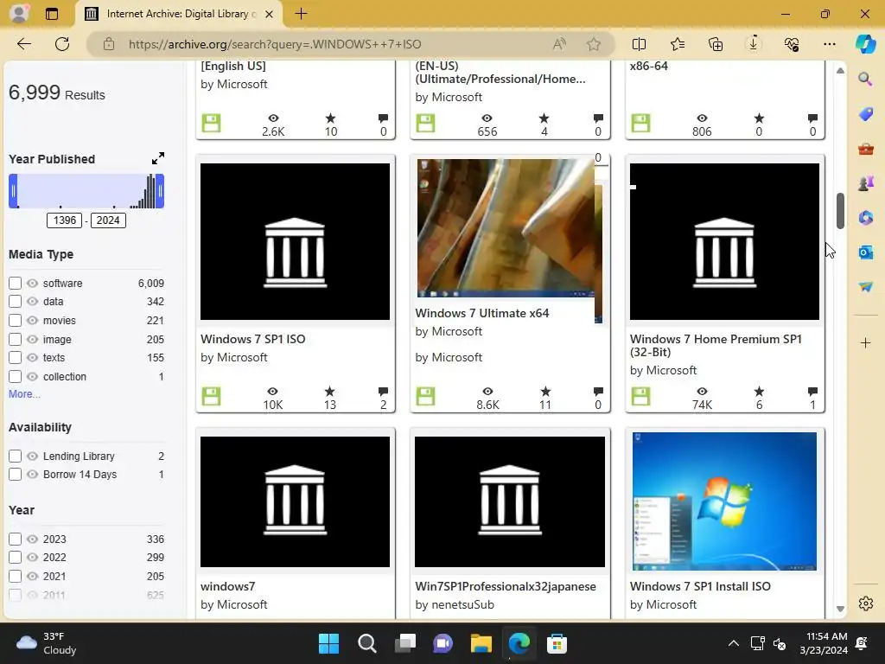Click the left handle of year slider
The height and width of the screenshot is (664, 885).
point(13,191)
